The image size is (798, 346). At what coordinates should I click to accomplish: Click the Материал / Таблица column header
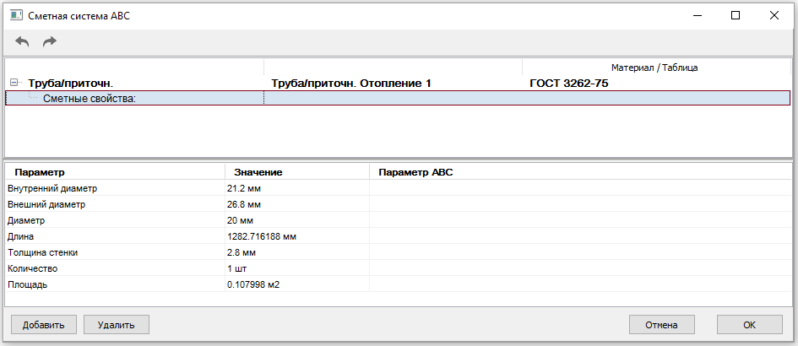(654, 68)
